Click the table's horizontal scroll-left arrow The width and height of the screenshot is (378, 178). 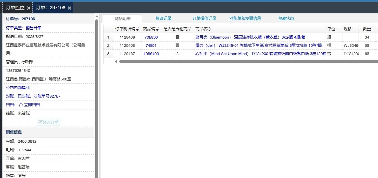[x=116, y=61]
